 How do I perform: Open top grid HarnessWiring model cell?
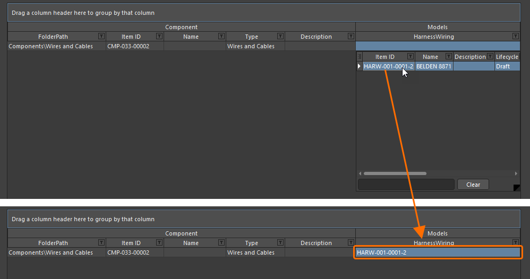tap(438, 46)
